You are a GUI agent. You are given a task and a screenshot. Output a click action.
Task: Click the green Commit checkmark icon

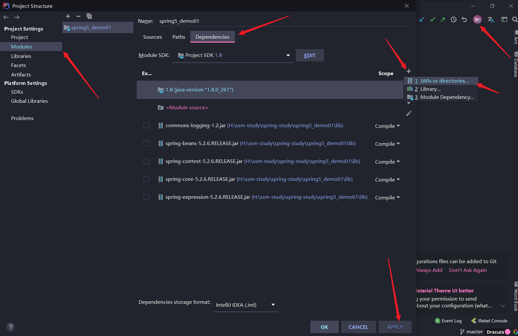(432, 20)
